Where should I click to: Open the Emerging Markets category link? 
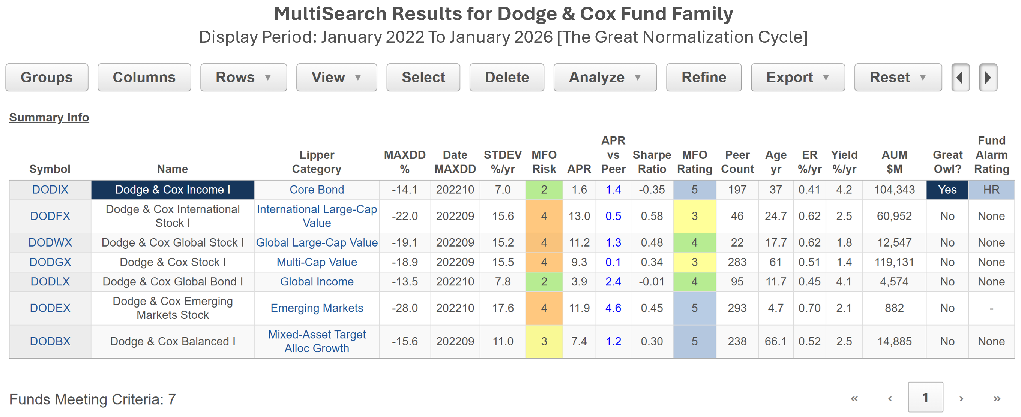(x=317, y=308)
